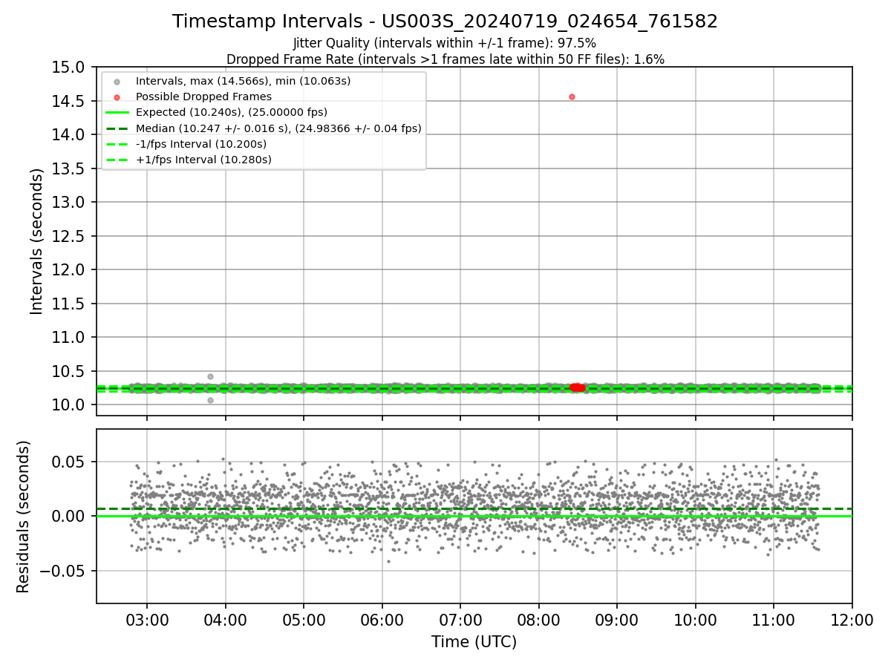This screenshot has width=891, height=668.
Task: Click the 'Residuals (seconds)' y-axis label
Action: click(24, 517)
